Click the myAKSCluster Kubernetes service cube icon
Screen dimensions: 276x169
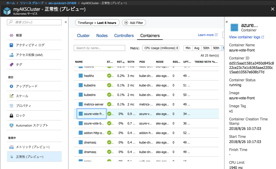point(7,11)
